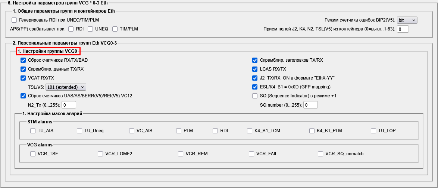This screenshot has width=438, height=188.
Task: Uncheck 'Сброс счетчиков RX/TX/BAD' checkbox
Action: [24, 60]
